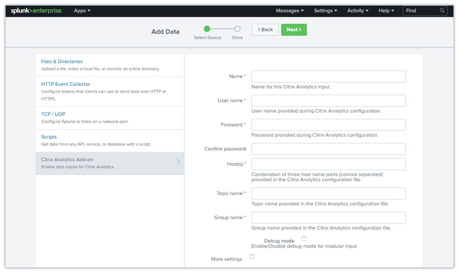This screenshot has height=273, width=459.
Task: Click the Confirm password input field
Action: 328,149
